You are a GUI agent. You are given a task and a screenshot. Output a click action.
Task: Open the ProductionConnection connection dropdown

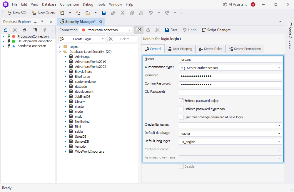point(129,30)
